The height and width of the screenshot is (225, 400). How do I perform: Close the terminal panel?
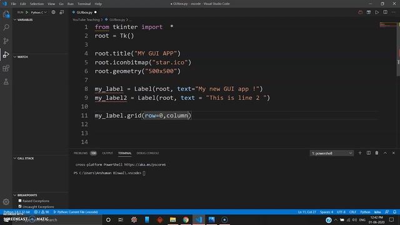pyautogui.click(x=393, y=153)
